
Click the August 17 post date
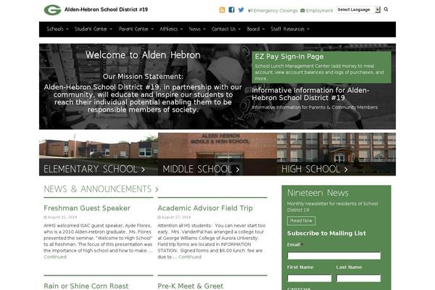pos(176,217)
